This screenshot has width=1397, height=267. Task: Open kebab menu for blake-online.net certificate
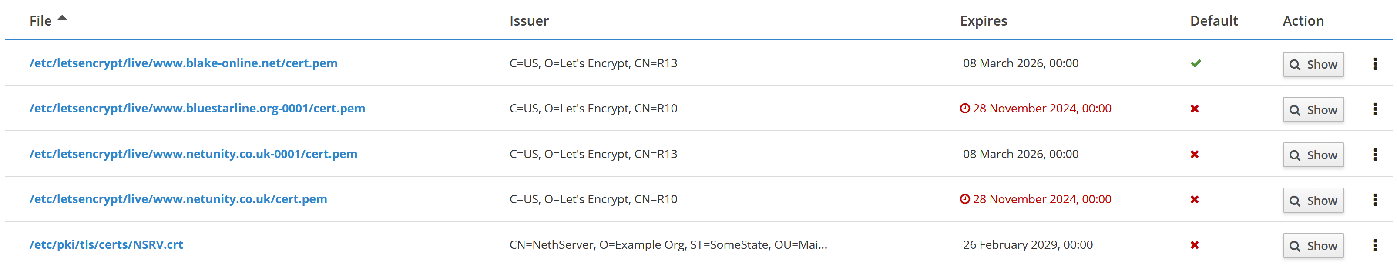(x=1375, y=64)
